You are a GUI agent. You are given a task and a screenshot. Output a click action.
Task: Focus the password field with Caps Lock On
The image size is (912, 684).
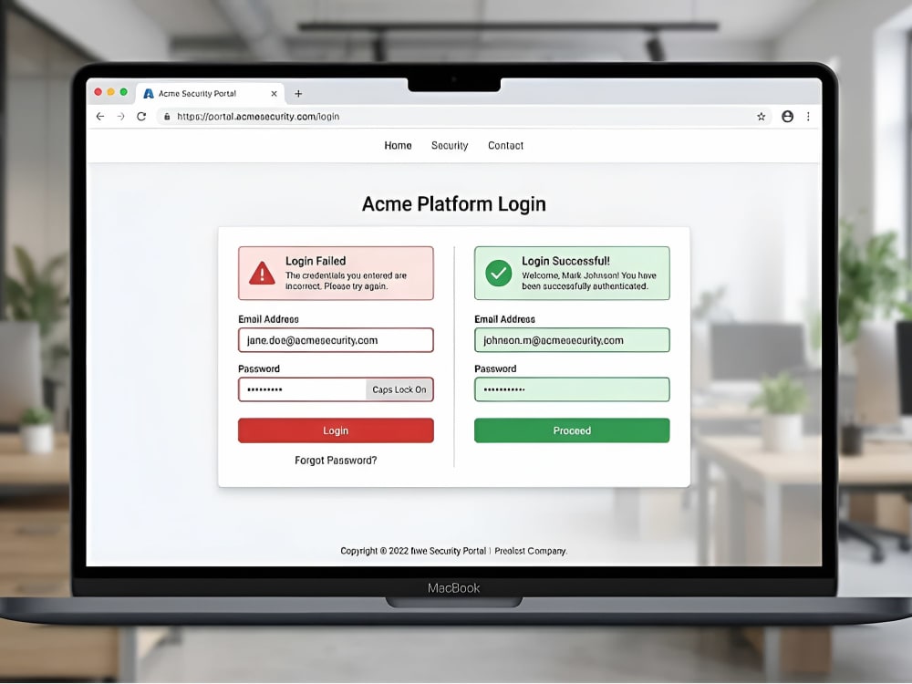336,389
